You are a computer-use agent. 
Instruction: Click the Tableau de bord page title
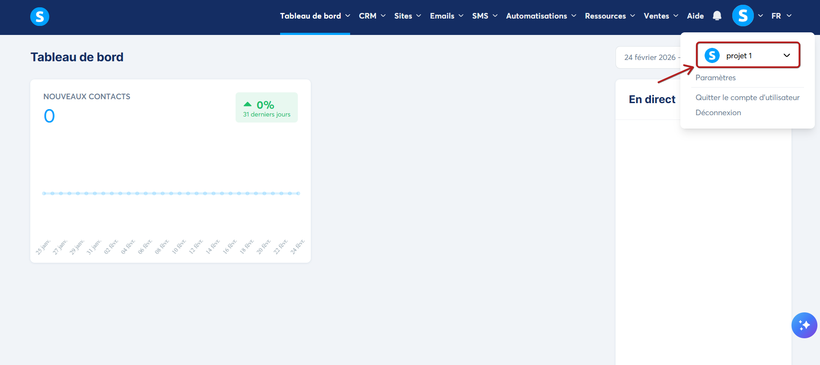[77, 57]
